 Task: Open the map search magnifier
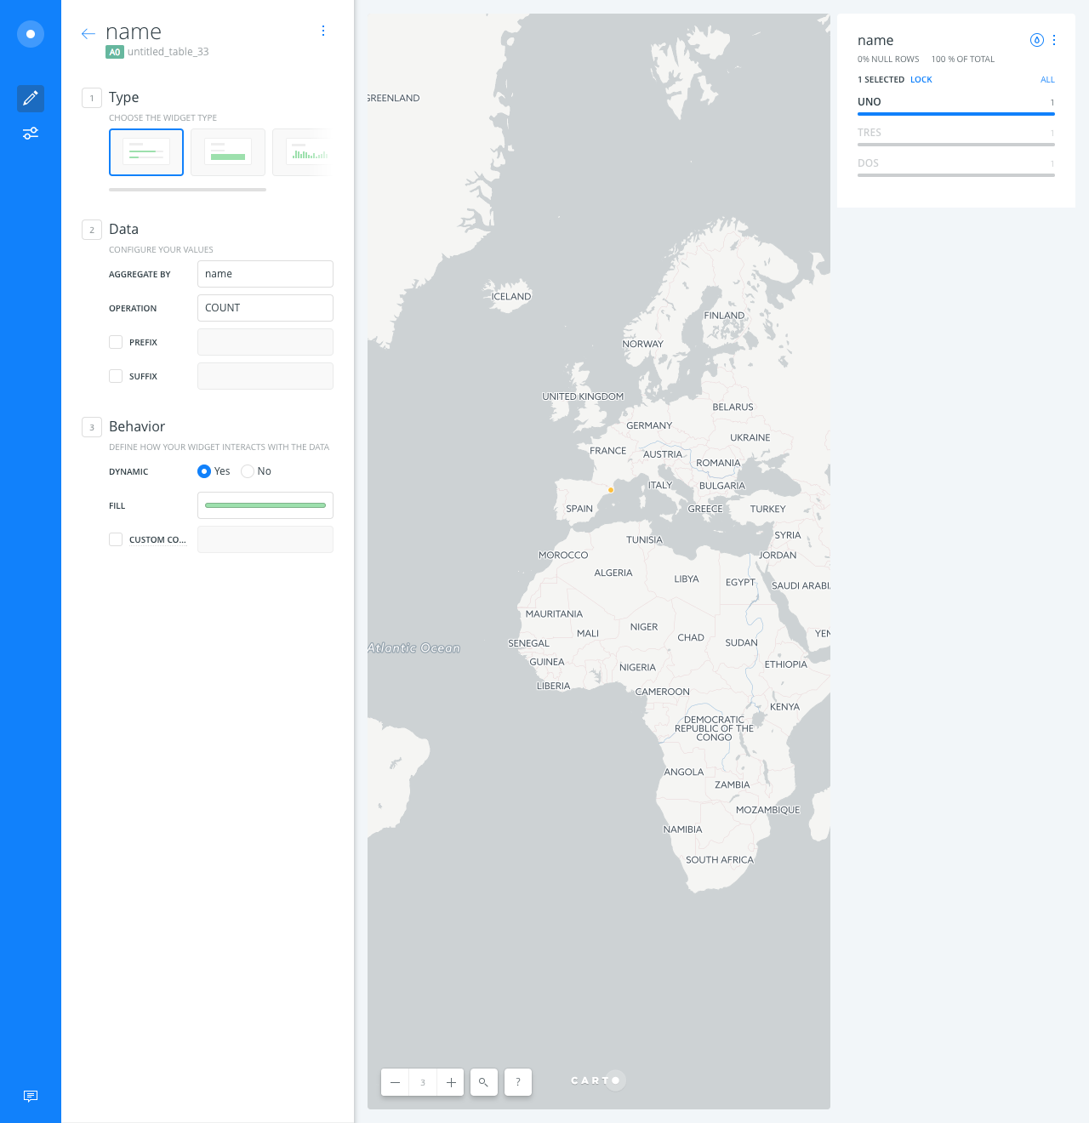point(484,1082)
